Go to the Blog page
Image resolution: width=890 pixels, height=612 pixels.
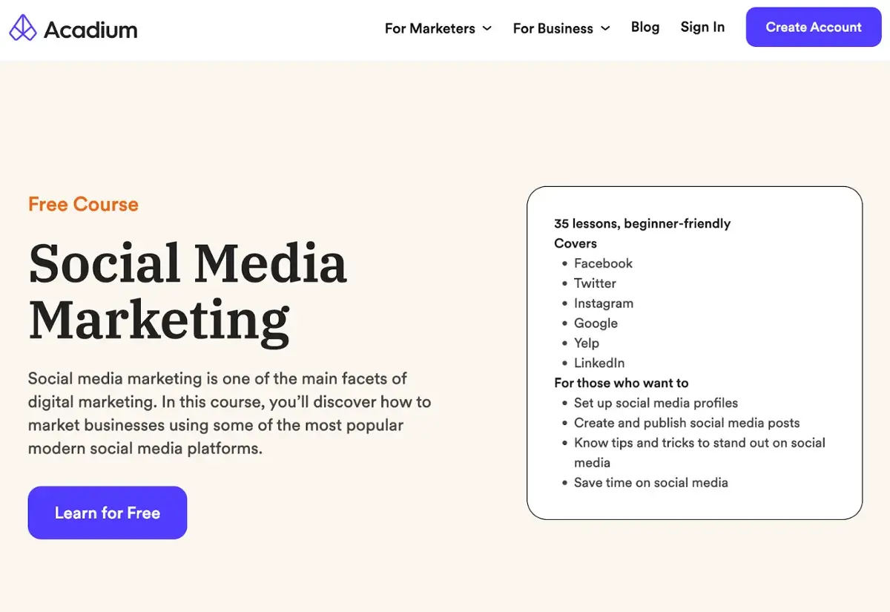[x=645, y=27]
